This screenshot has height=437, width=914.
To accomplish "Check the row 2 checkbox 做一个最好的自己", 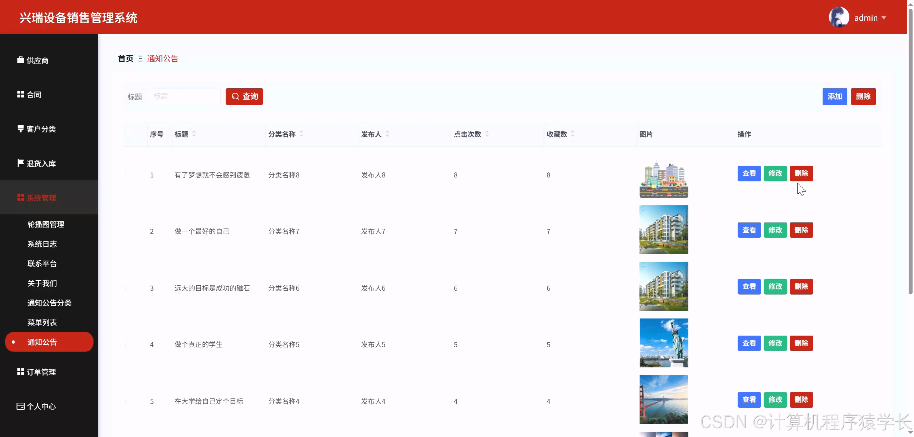I will 129,231.
